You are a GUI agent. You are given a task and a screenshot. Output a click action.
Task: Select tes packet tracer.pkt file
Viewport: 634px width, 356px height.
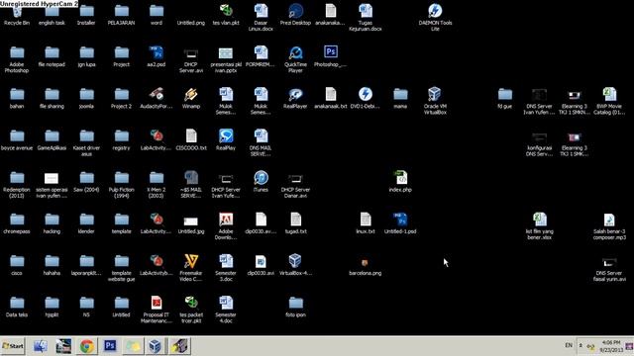(191, 310)
